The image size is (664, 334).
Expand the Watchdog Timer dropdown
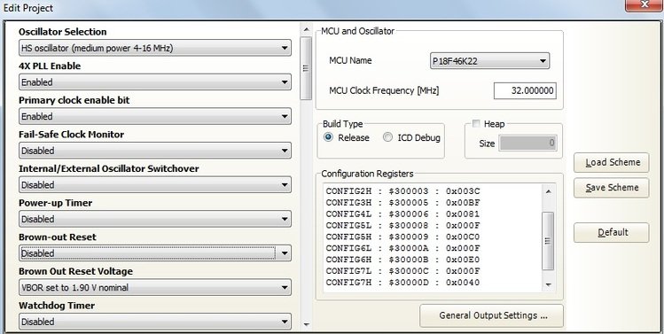pos(155,322)
